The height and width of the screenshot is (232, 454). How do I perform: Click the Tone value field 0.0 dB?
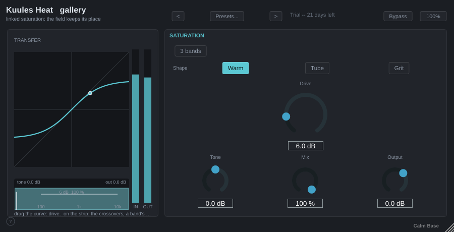[x=215, y=203]
